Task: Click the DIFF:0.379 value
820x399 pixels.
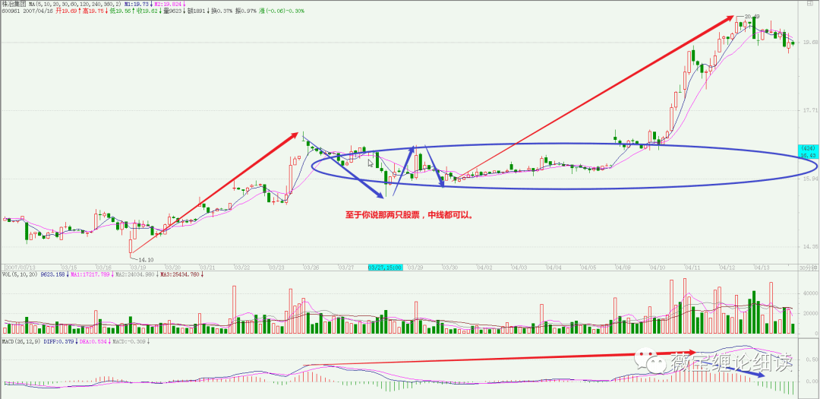Action: pyautogui.click(x=58, y=342)
